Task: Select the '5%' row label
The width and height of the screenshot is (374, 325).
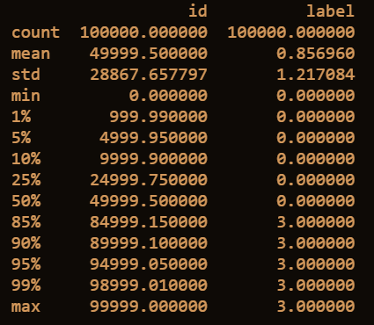Action: [x=21, y=138]
